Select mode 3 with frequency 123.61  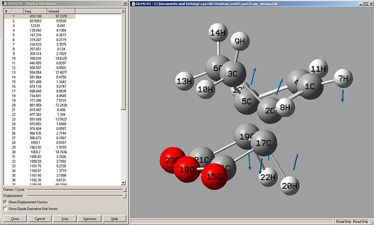point(39,26)
